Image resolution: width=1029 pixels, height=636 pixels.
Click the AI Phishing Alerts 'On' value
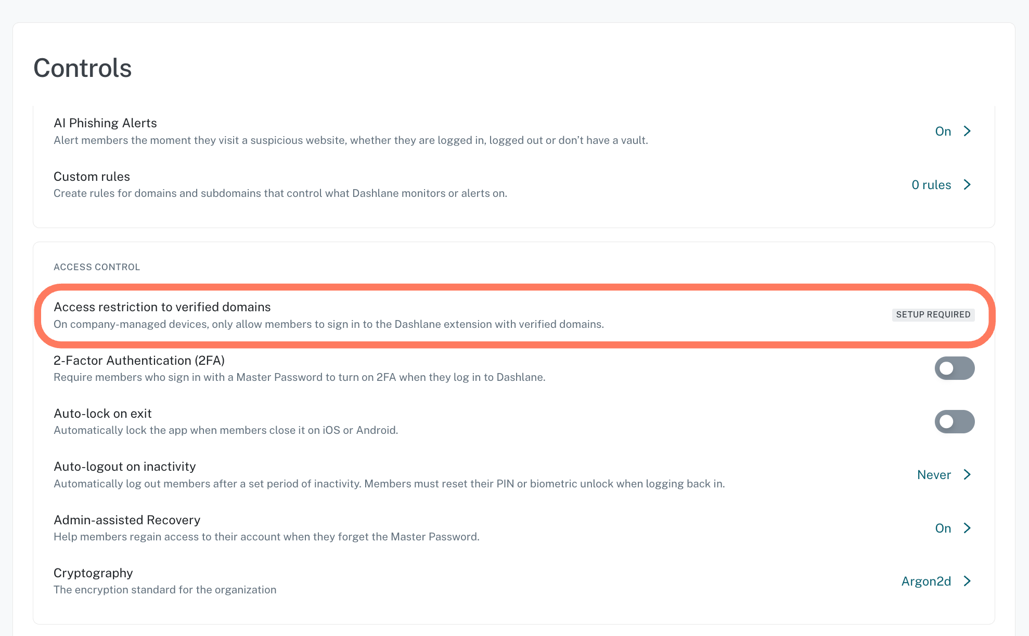[943, 131]
